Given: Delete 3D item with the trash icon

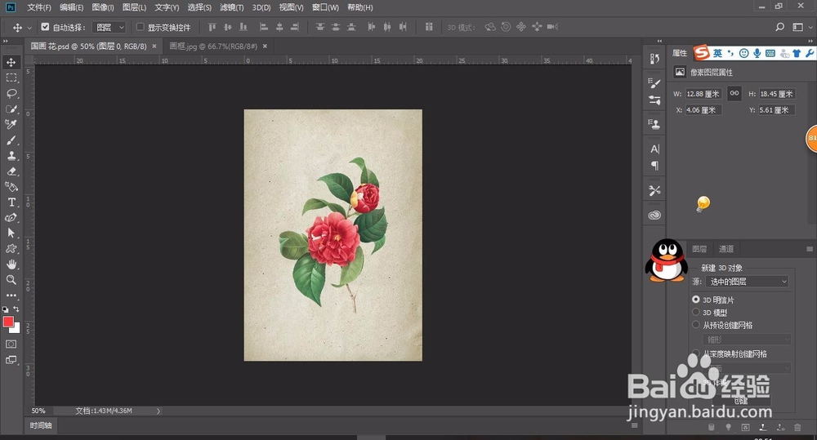Looking at the screenshot, I should [797, 428].
